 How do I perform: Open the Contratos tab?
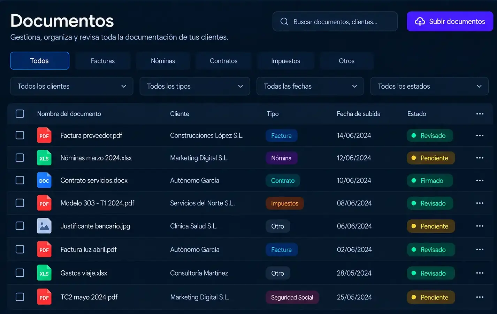pos(224,61)
